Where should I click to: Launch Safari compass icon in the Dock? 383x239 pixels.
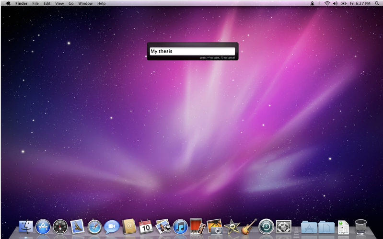point(94,227)
